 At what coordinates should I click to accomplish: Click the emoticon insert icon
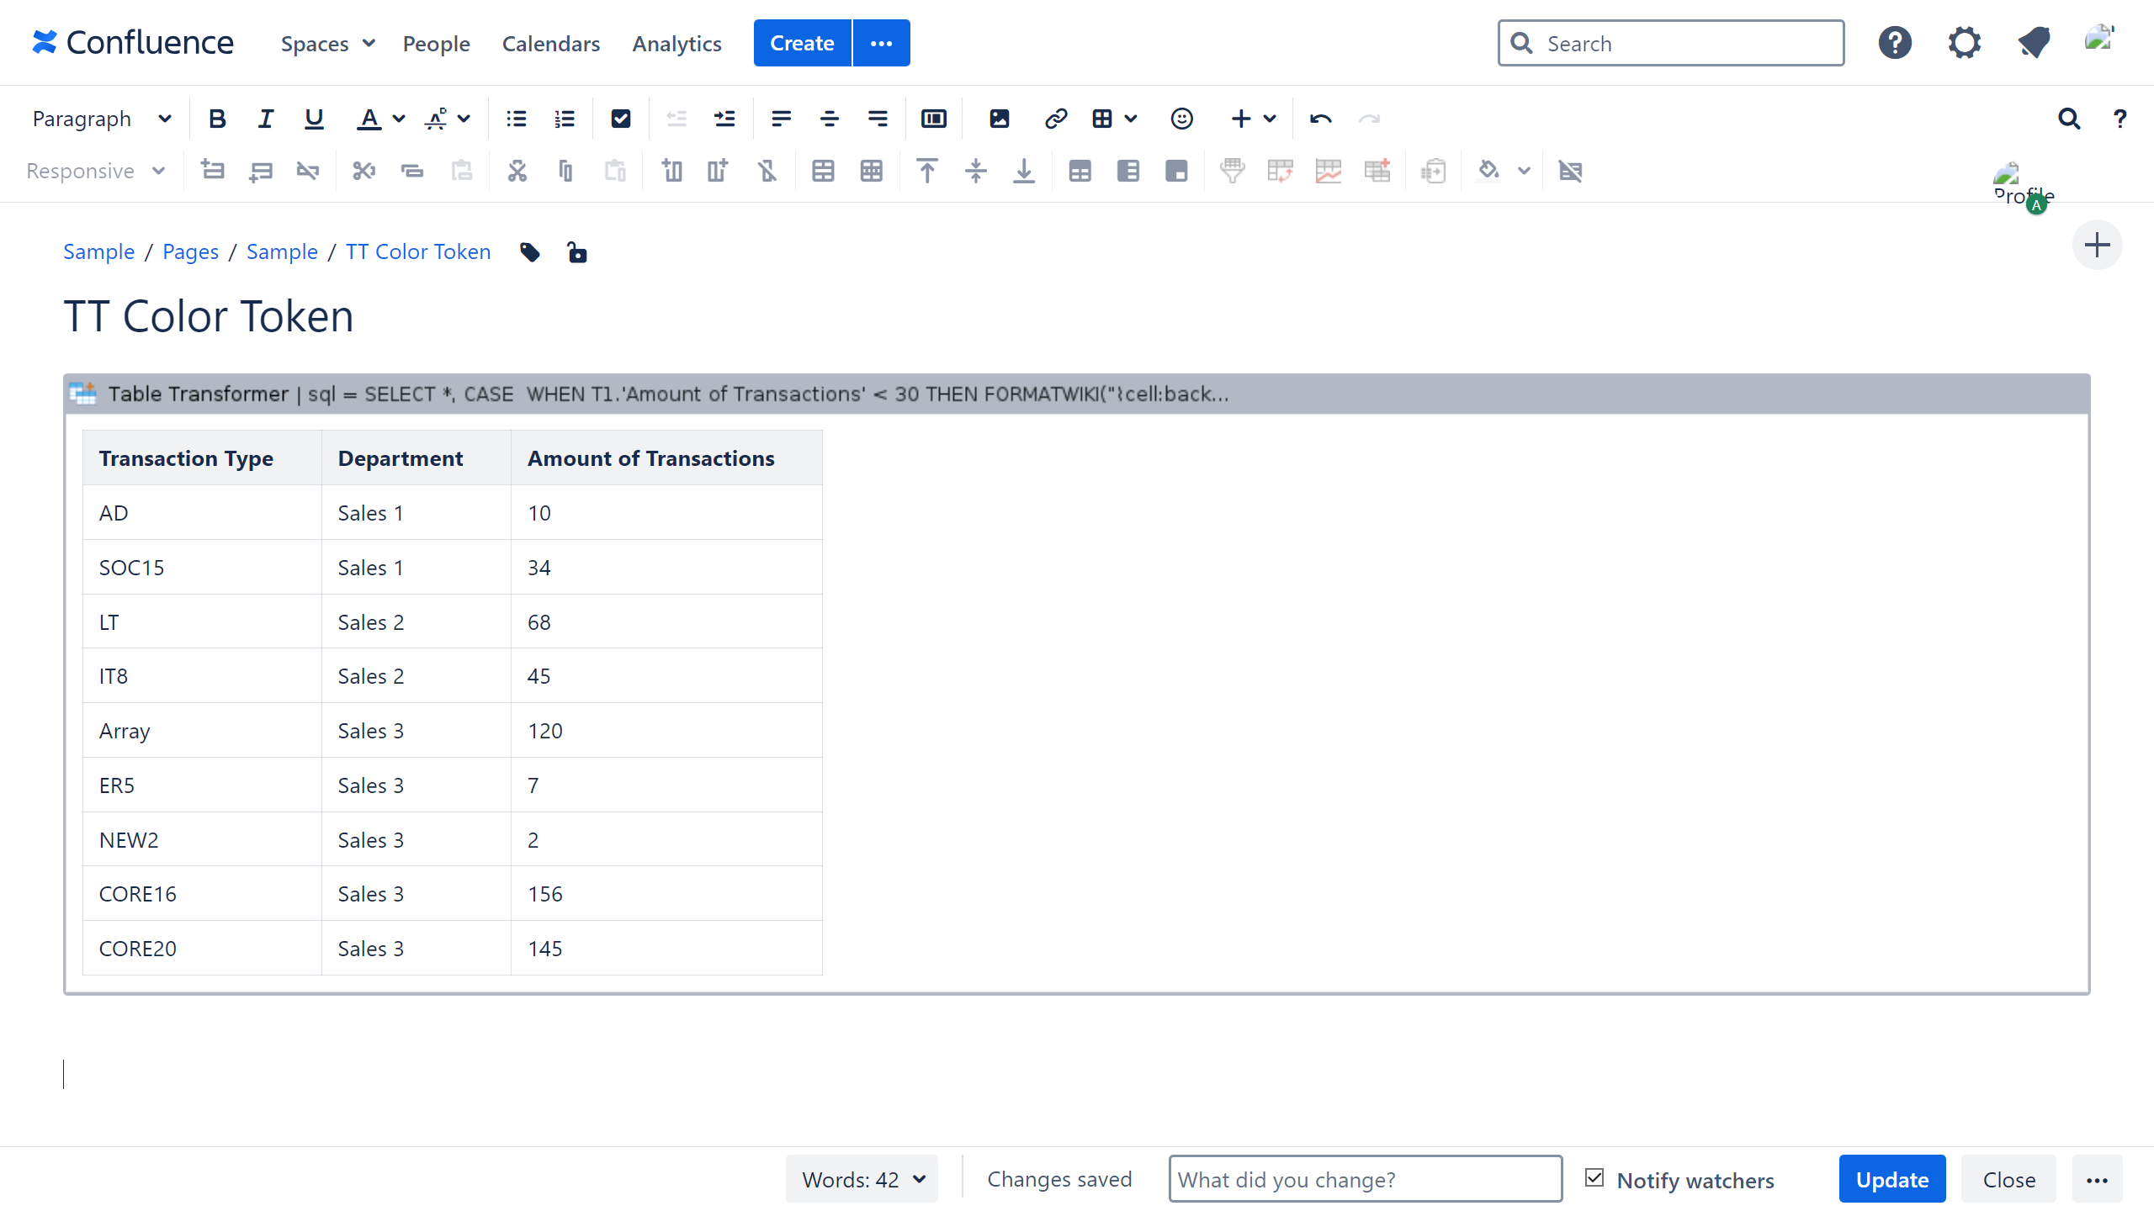coord(1181,119)
